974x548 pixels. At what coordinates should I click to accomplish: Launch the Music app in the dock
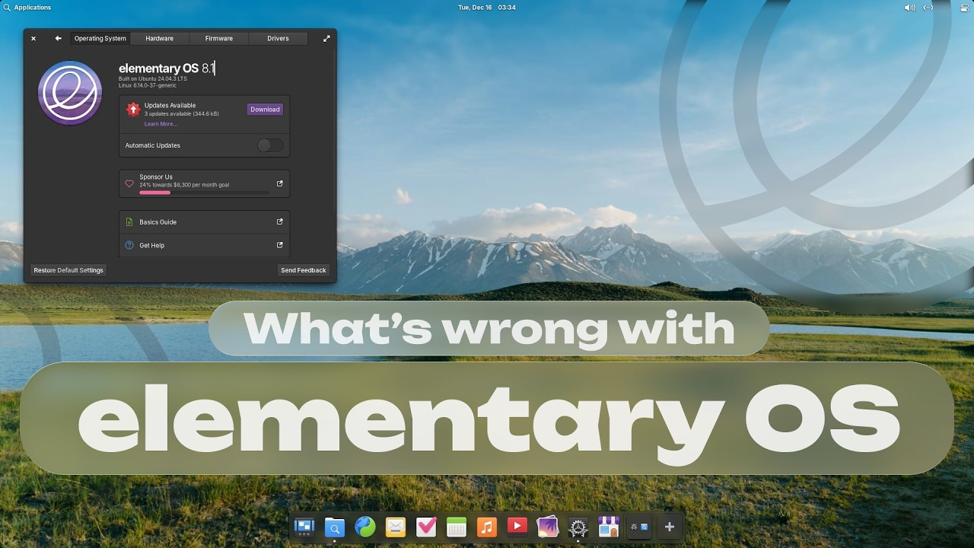(487, 527)
